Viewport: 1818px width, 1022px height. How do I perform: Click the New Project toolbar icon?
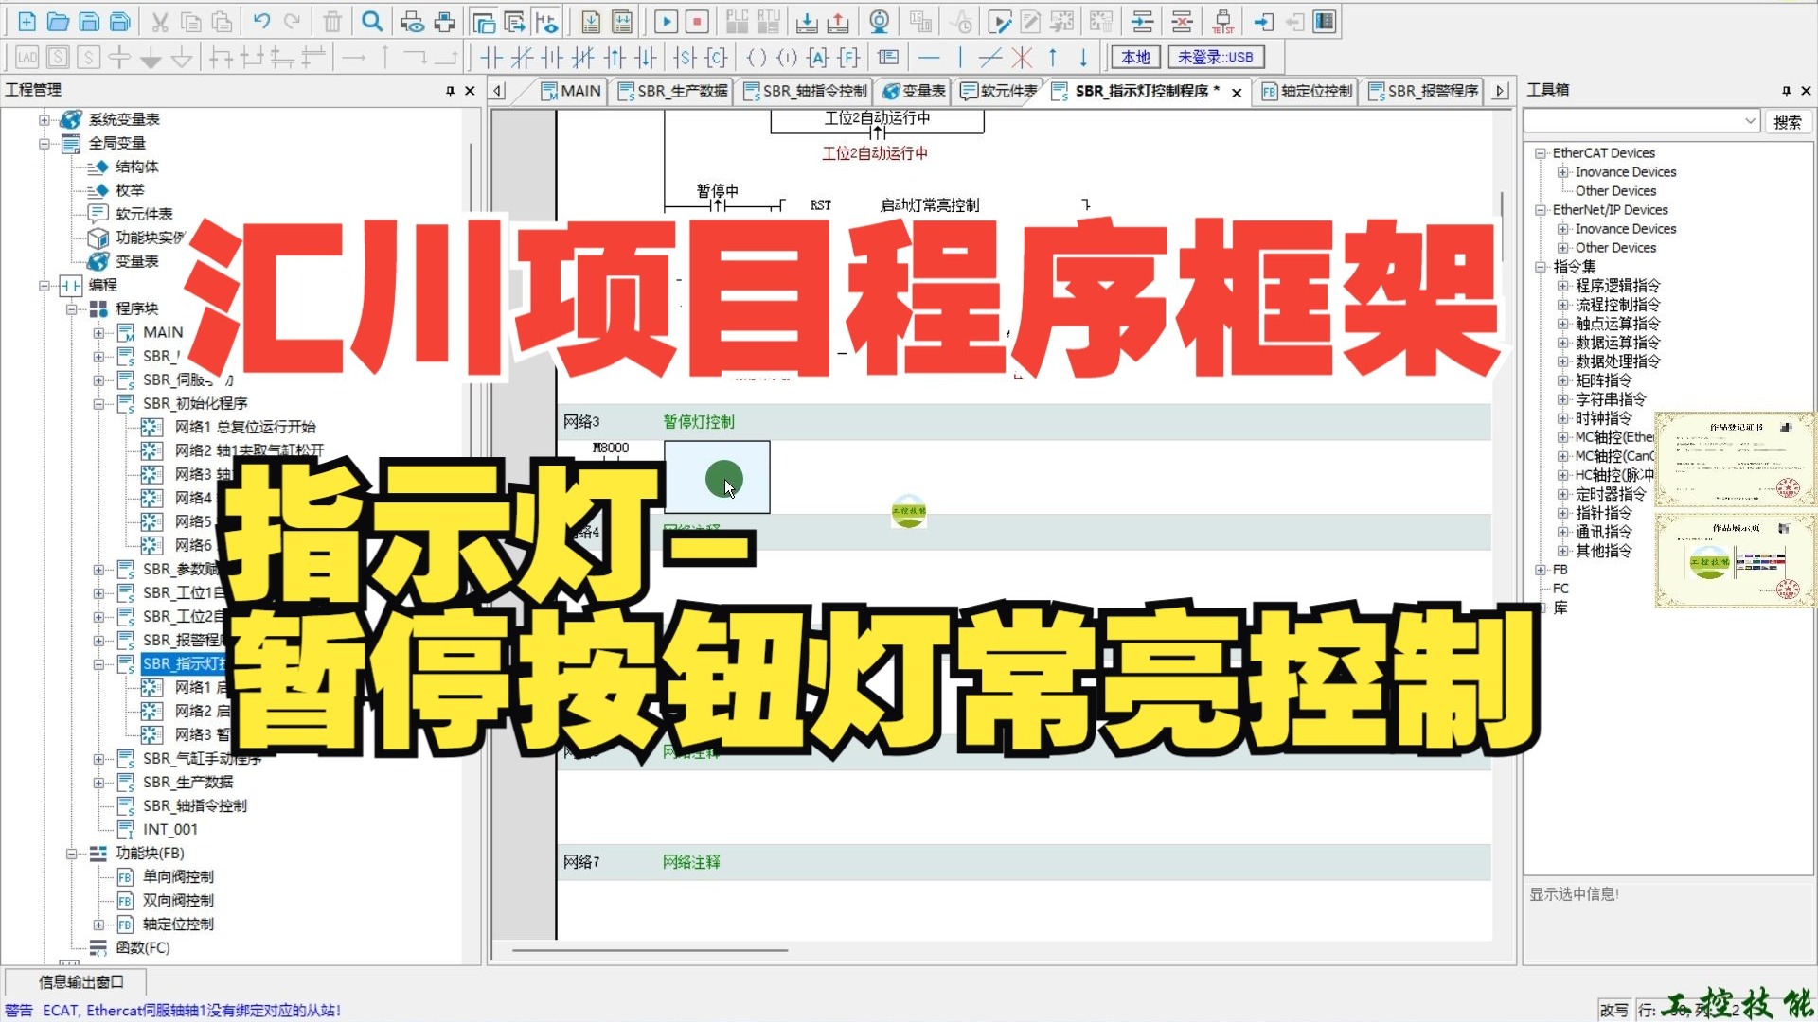point(27,22)
